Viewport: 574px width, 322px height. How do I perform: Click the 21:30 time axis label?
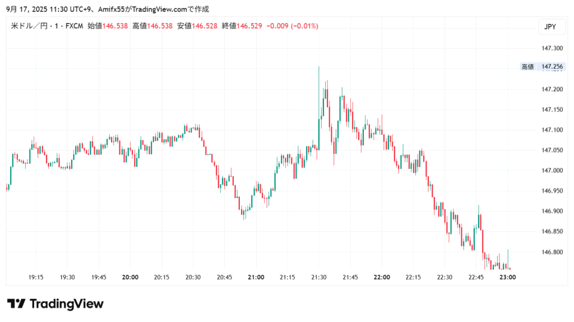pos(319,277)
